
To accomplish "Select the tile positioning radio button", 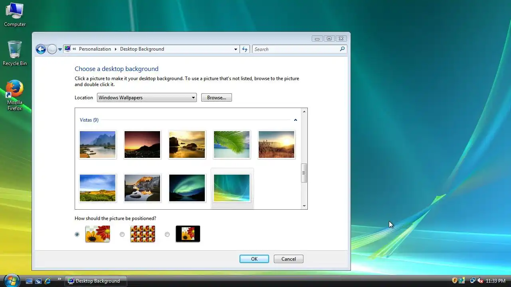I will click(x=122, y=234).
